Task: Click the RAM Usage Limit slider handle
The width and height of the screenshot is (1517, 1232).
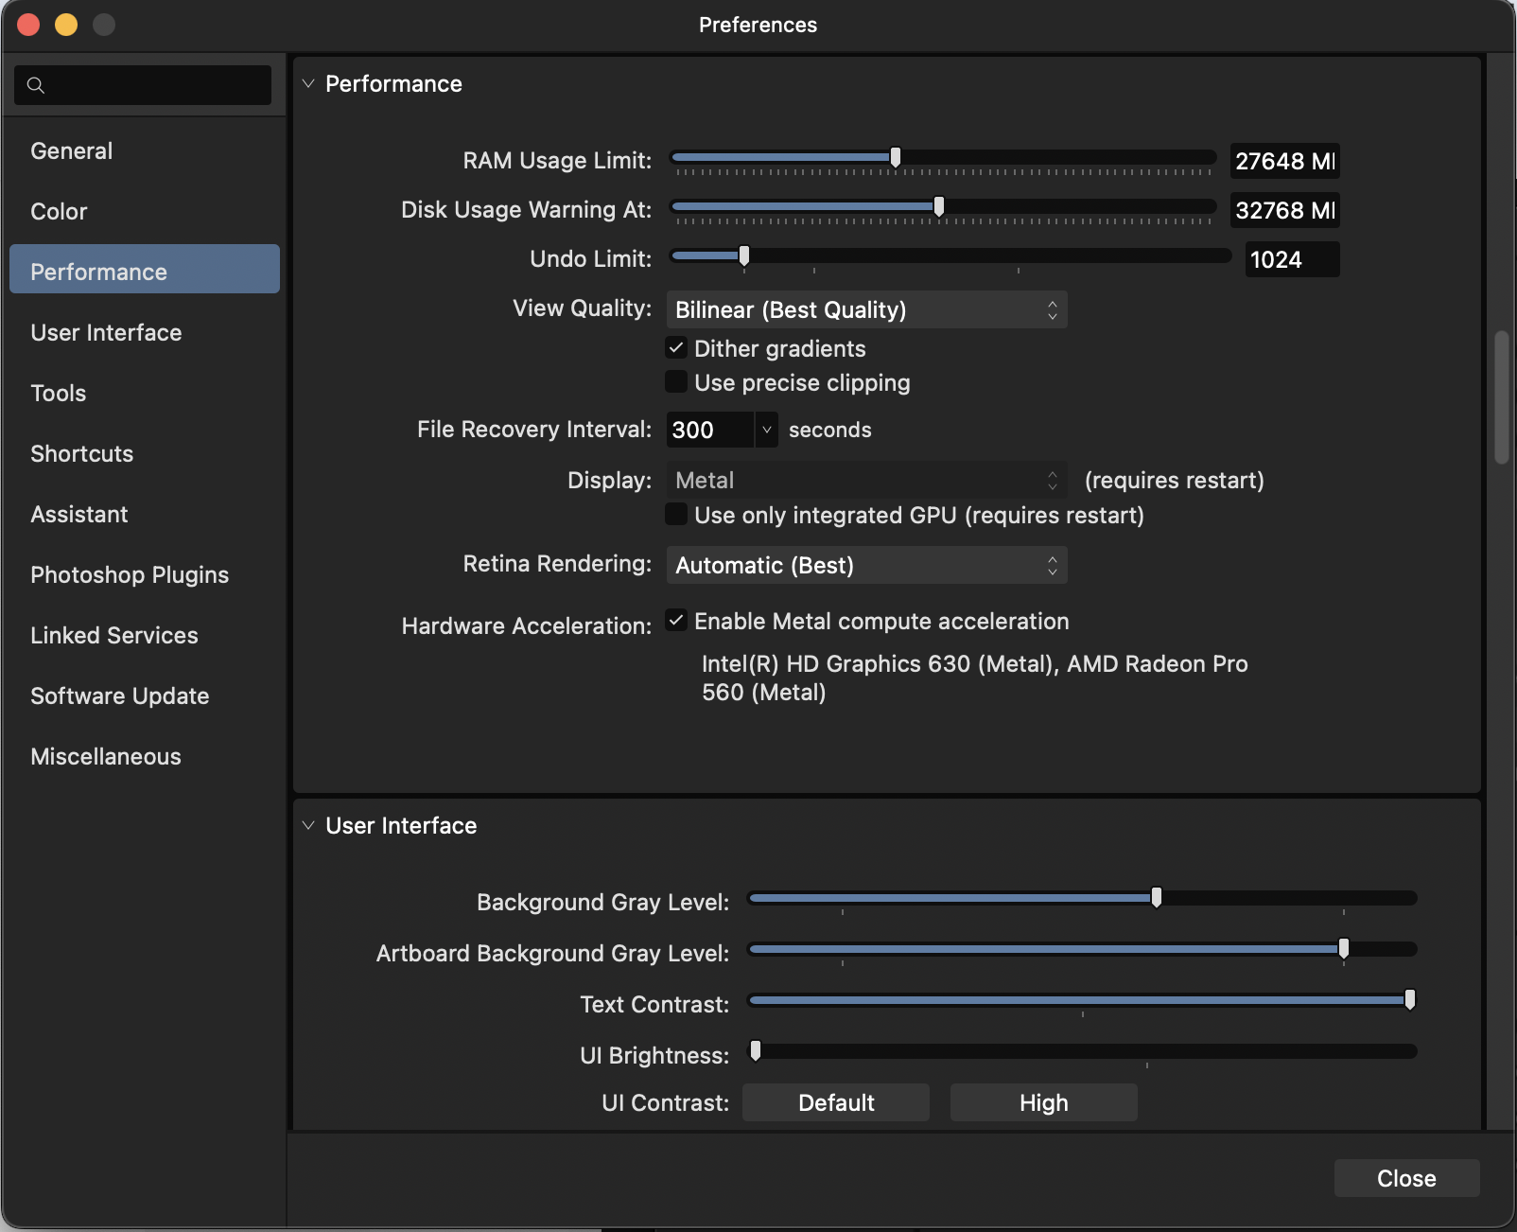Action: pos(895,158)
